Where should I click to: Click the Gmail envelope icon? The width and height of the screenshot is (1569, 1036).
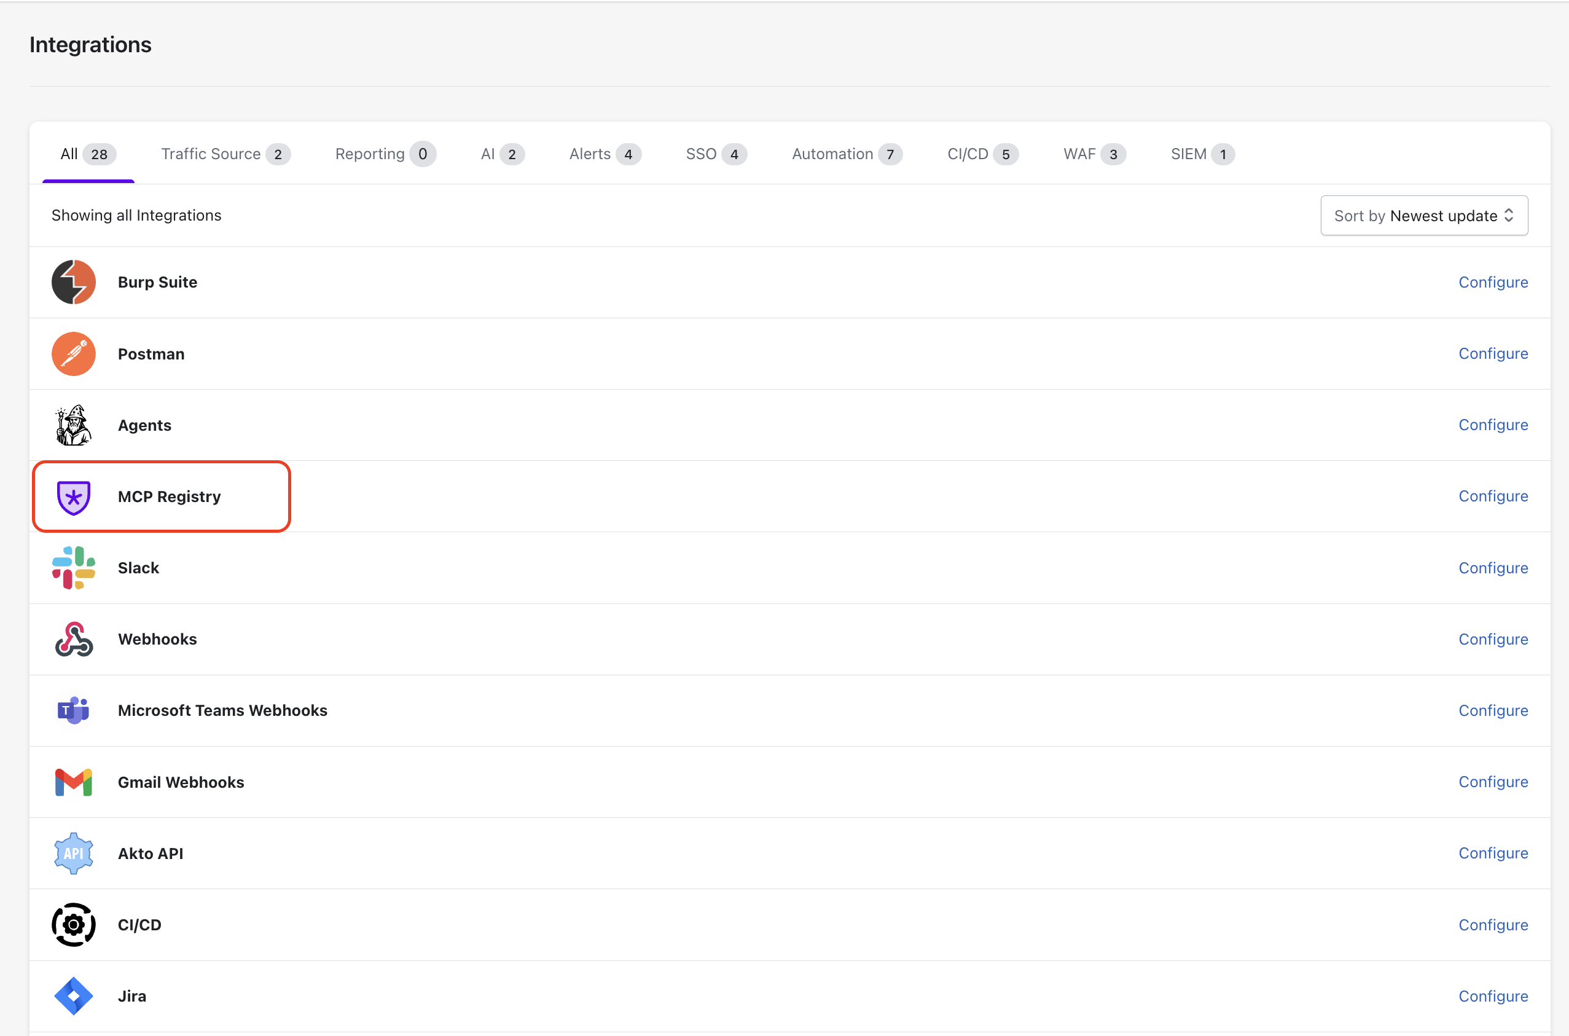point(73,782)
